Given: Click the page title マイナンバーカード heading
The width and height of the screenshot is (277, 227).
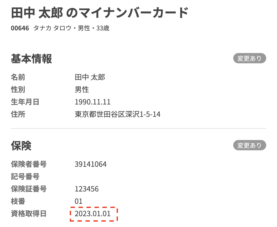Looking at the screenshot, I should (x=100, y=13).
